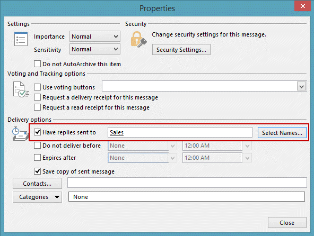Close the Properties dialog with red X
The width and height of the screenshot is (314, 236).
(302, 6)
